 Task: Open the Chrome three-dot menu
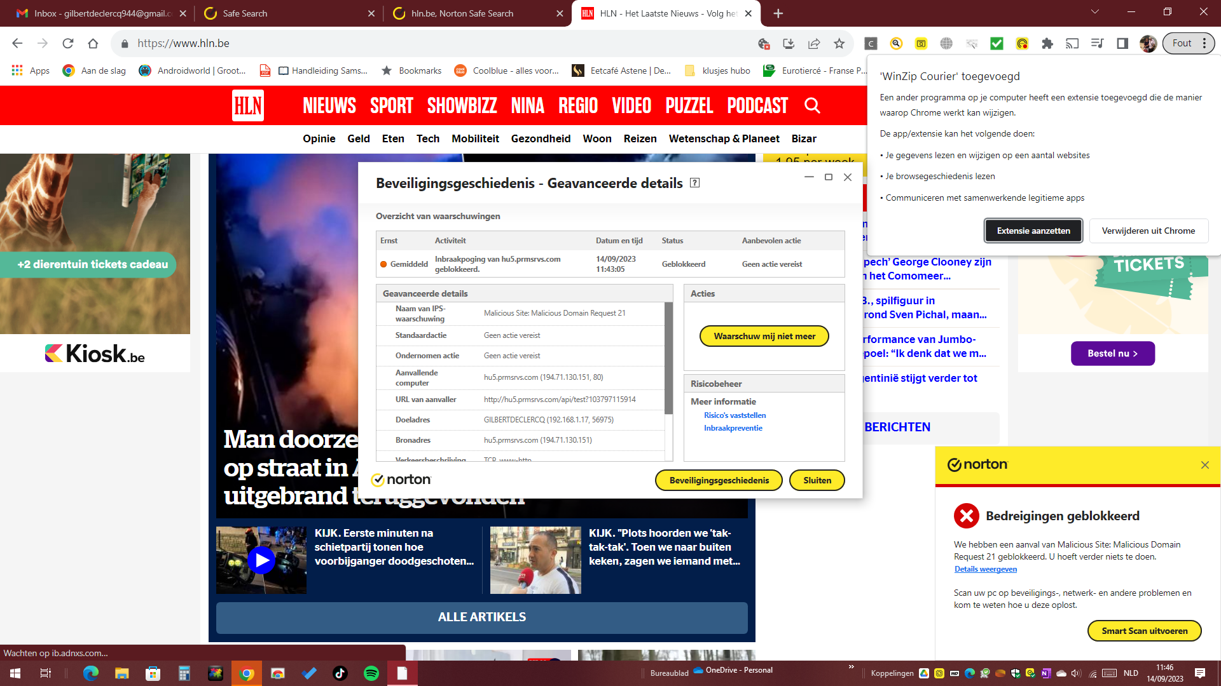[x=1204, y=44]
